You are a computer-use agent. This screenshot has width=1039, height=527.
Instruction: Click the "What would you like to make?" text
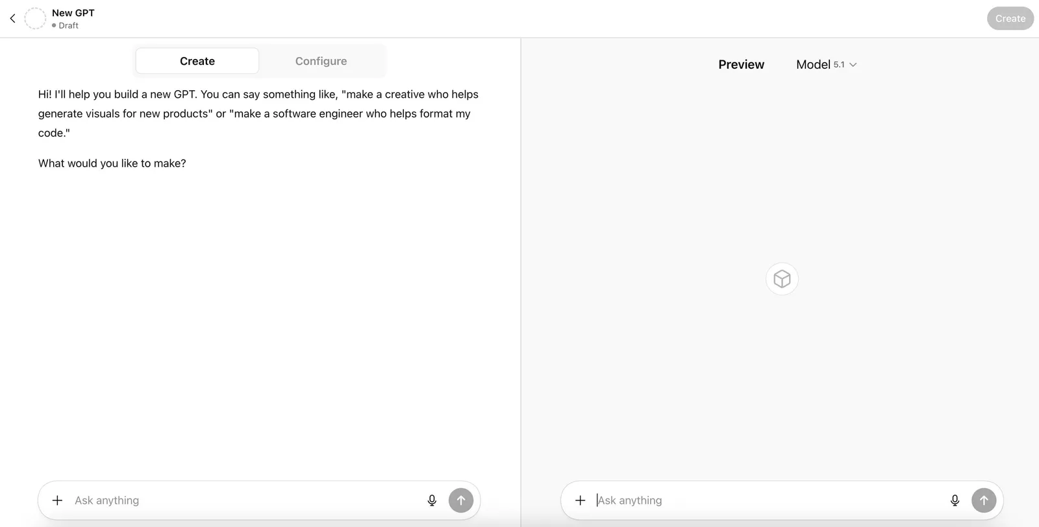tap(112, 163)
